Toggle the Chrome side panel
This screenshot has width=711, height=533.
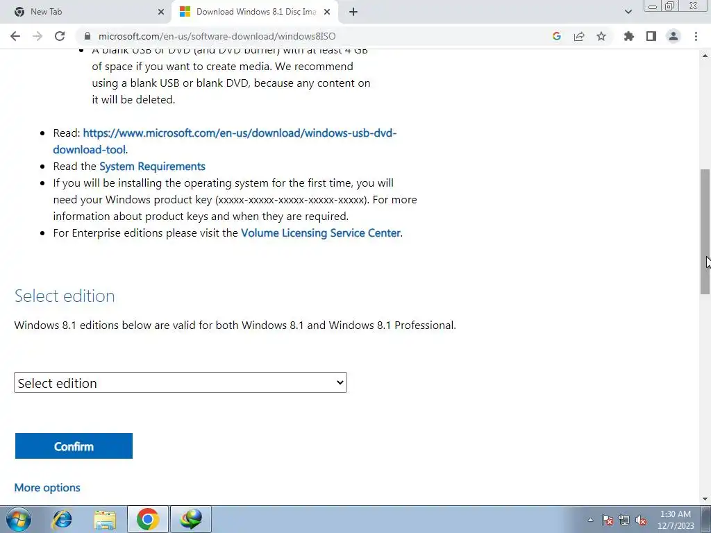click(x=651, y=36)
